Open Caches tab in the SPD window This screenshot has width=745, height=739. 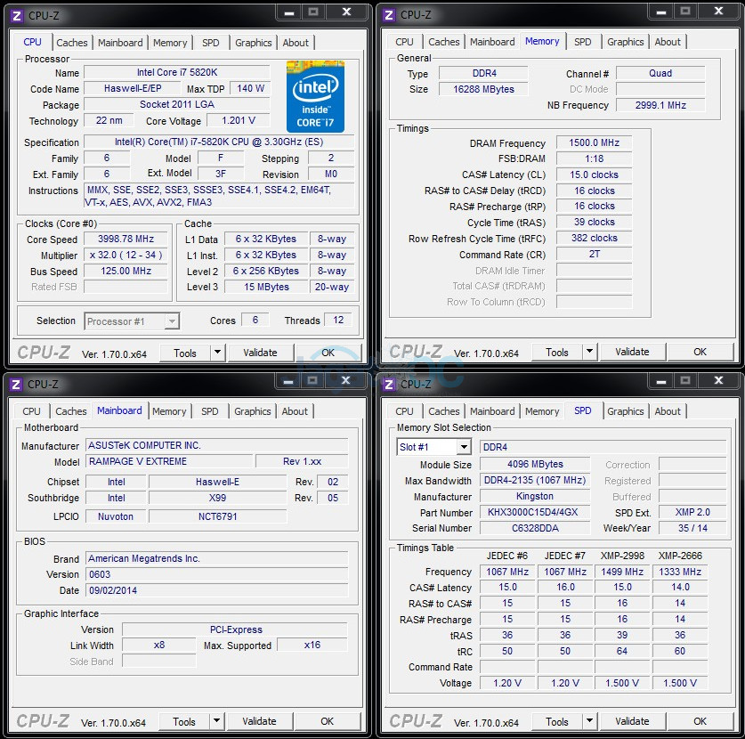(x=444, y=411)
